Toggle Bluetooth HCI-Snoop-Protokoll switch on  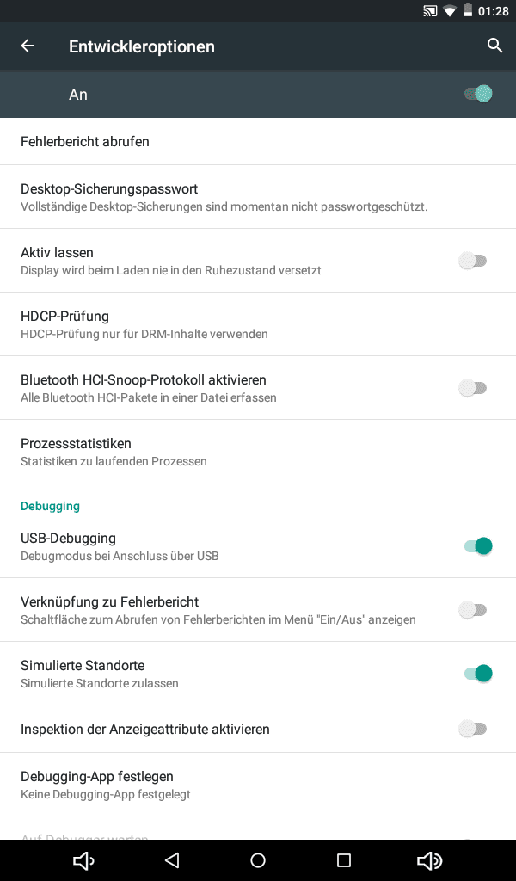[x=473, y=388]
